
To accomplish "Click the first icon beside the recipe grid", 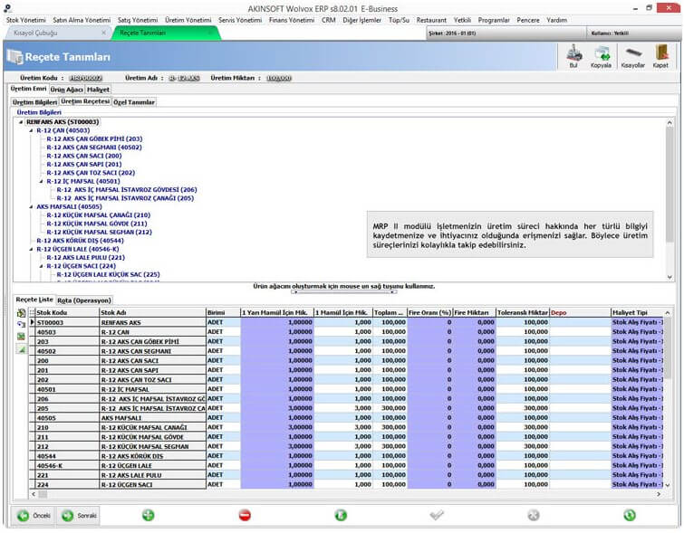I will (21, 313).
